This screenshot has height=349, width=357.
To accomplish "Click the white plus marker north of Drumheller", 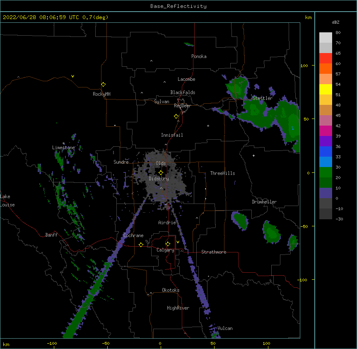I will tap(253, 155).
